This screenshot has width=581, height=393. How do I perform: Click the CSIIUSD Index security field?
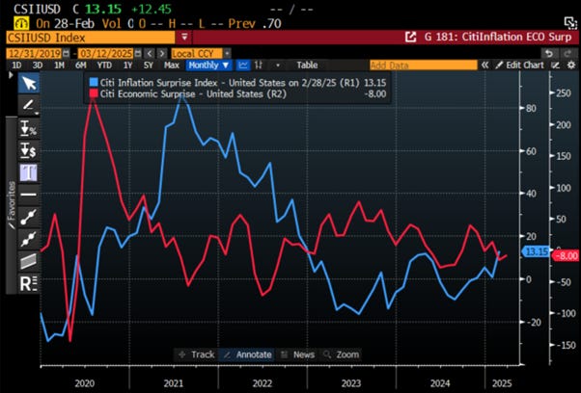coord(91,37)
